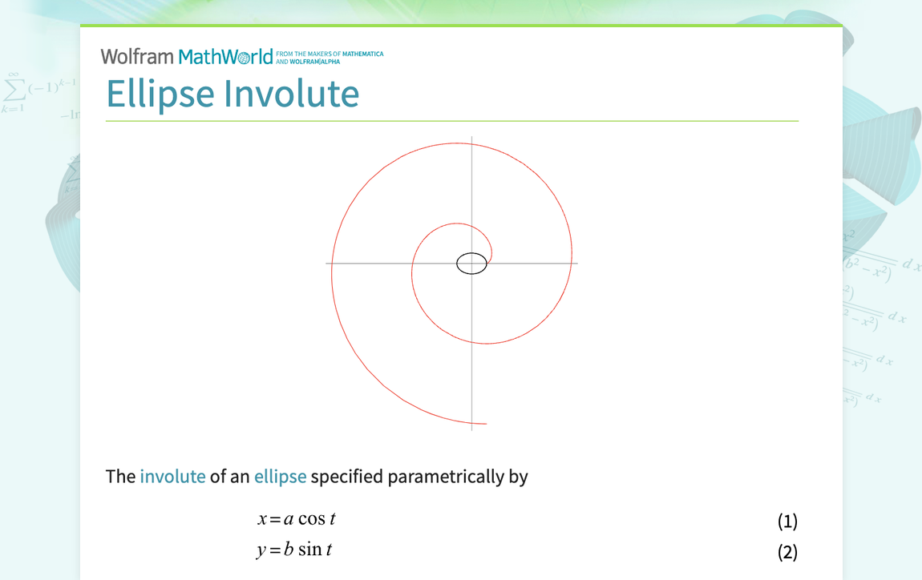The height and width of the screenshot is (580, 922).
Task: Select the equation y = b sin t
Action: [294, 550]
